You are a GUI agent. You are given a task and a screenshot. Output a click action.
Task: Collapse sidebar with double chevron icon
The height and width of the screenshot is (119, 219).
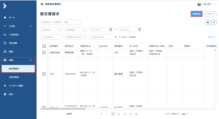[x=42, y=4]
